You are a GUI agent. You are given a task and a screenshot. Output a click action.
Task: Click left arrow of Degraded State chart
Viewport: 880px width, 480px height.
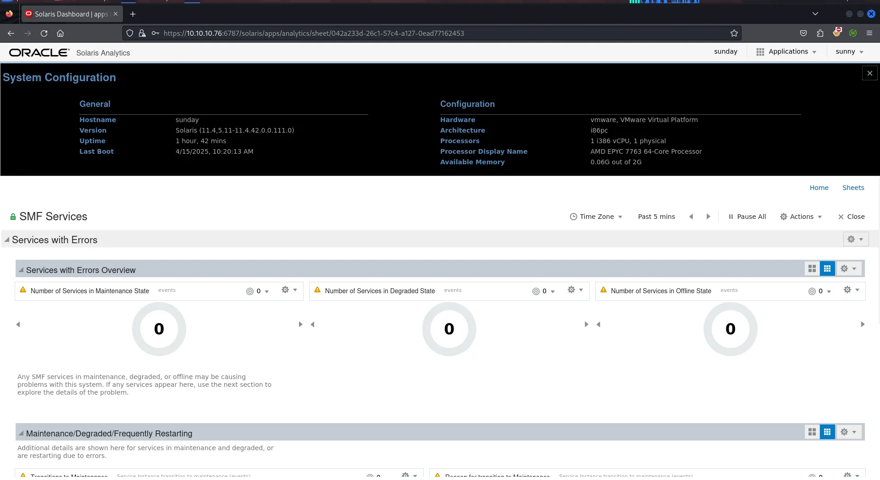313,324
